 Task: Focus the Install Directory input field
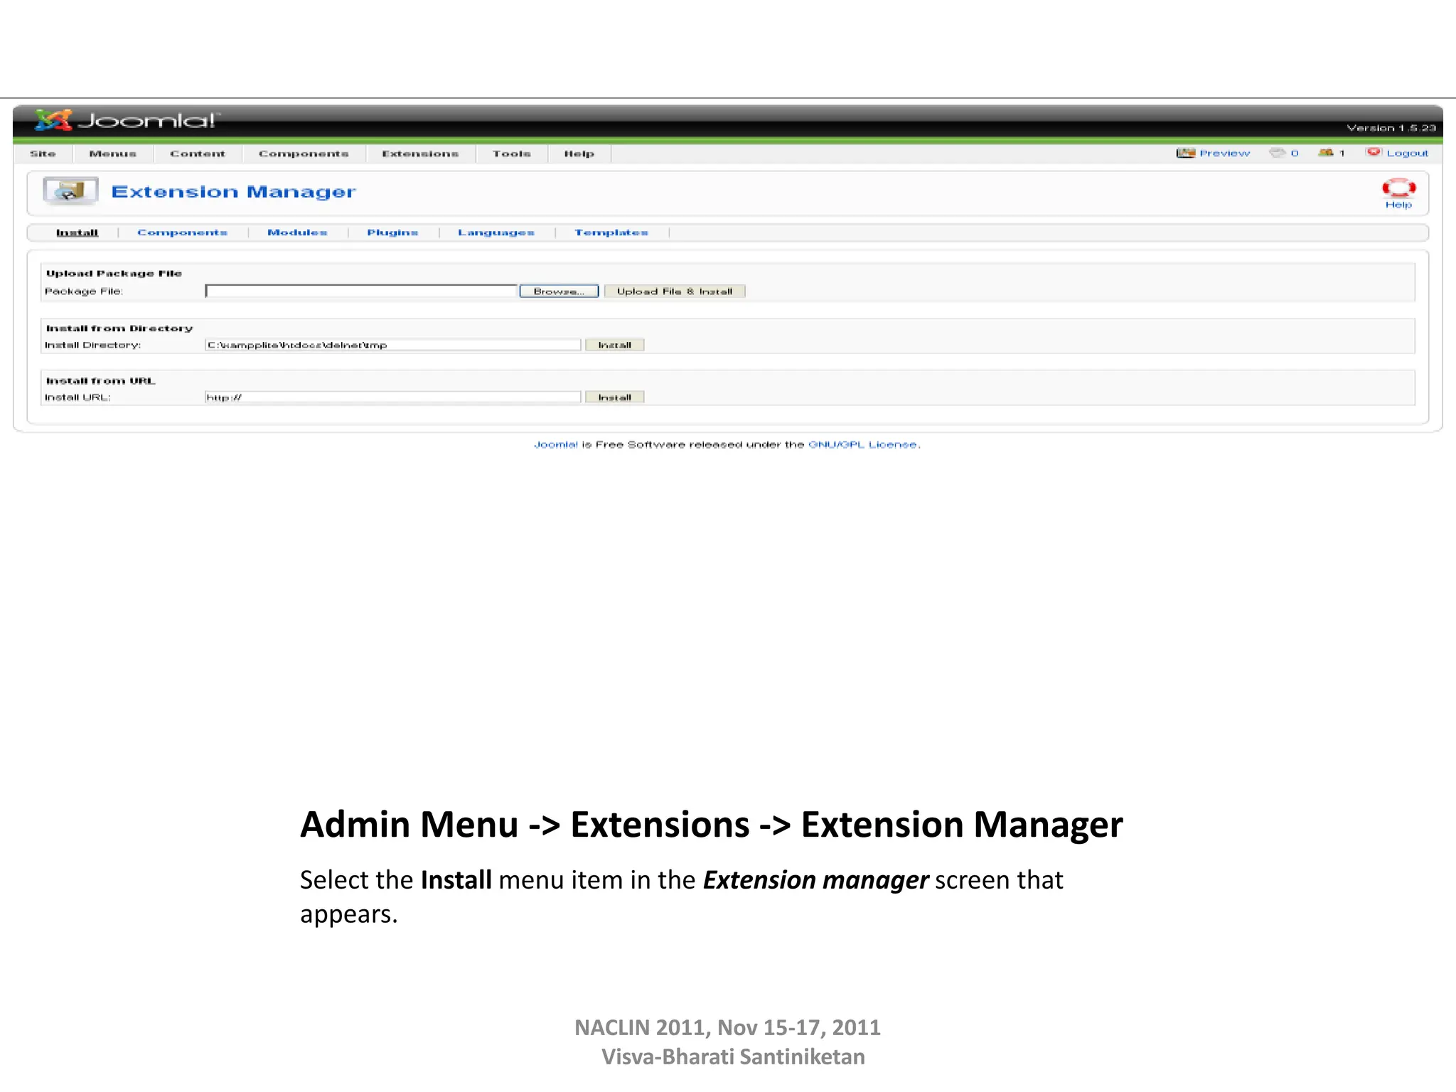click(393, 345)
